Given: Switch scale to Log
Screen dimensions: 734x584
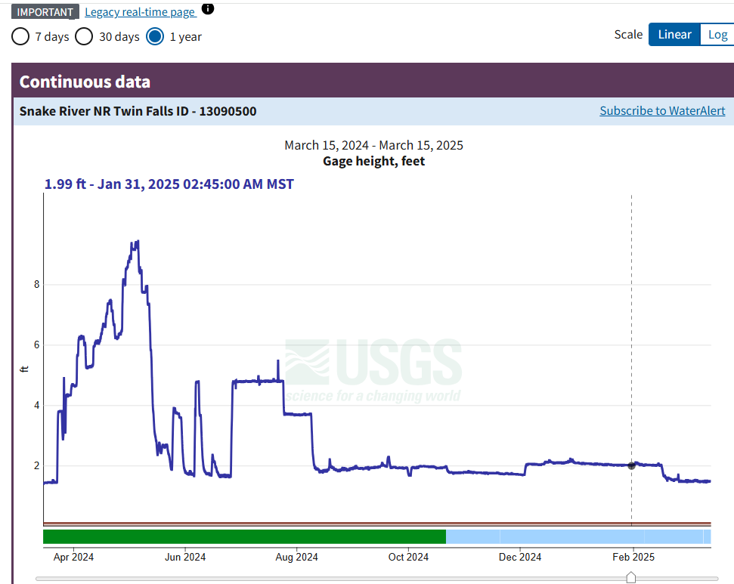Looking at the screenshot, I should click(717, 35).
